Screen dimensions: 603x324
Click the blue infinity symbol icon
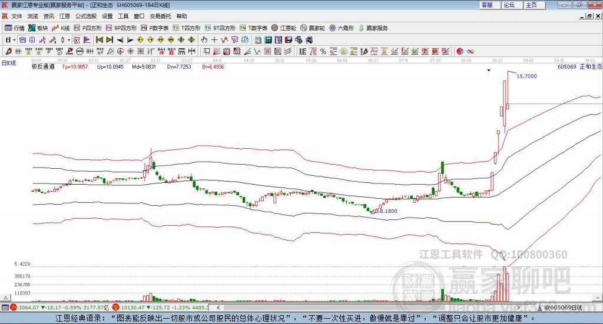(x=471, y=51)
